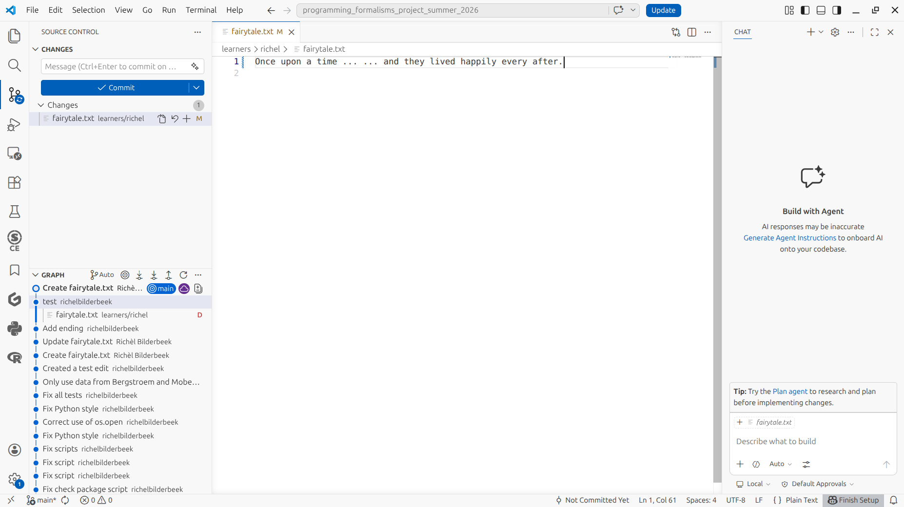Collapse the GRAPH section
Viewport: 904px width, 507px height.
tap(36, 275)
